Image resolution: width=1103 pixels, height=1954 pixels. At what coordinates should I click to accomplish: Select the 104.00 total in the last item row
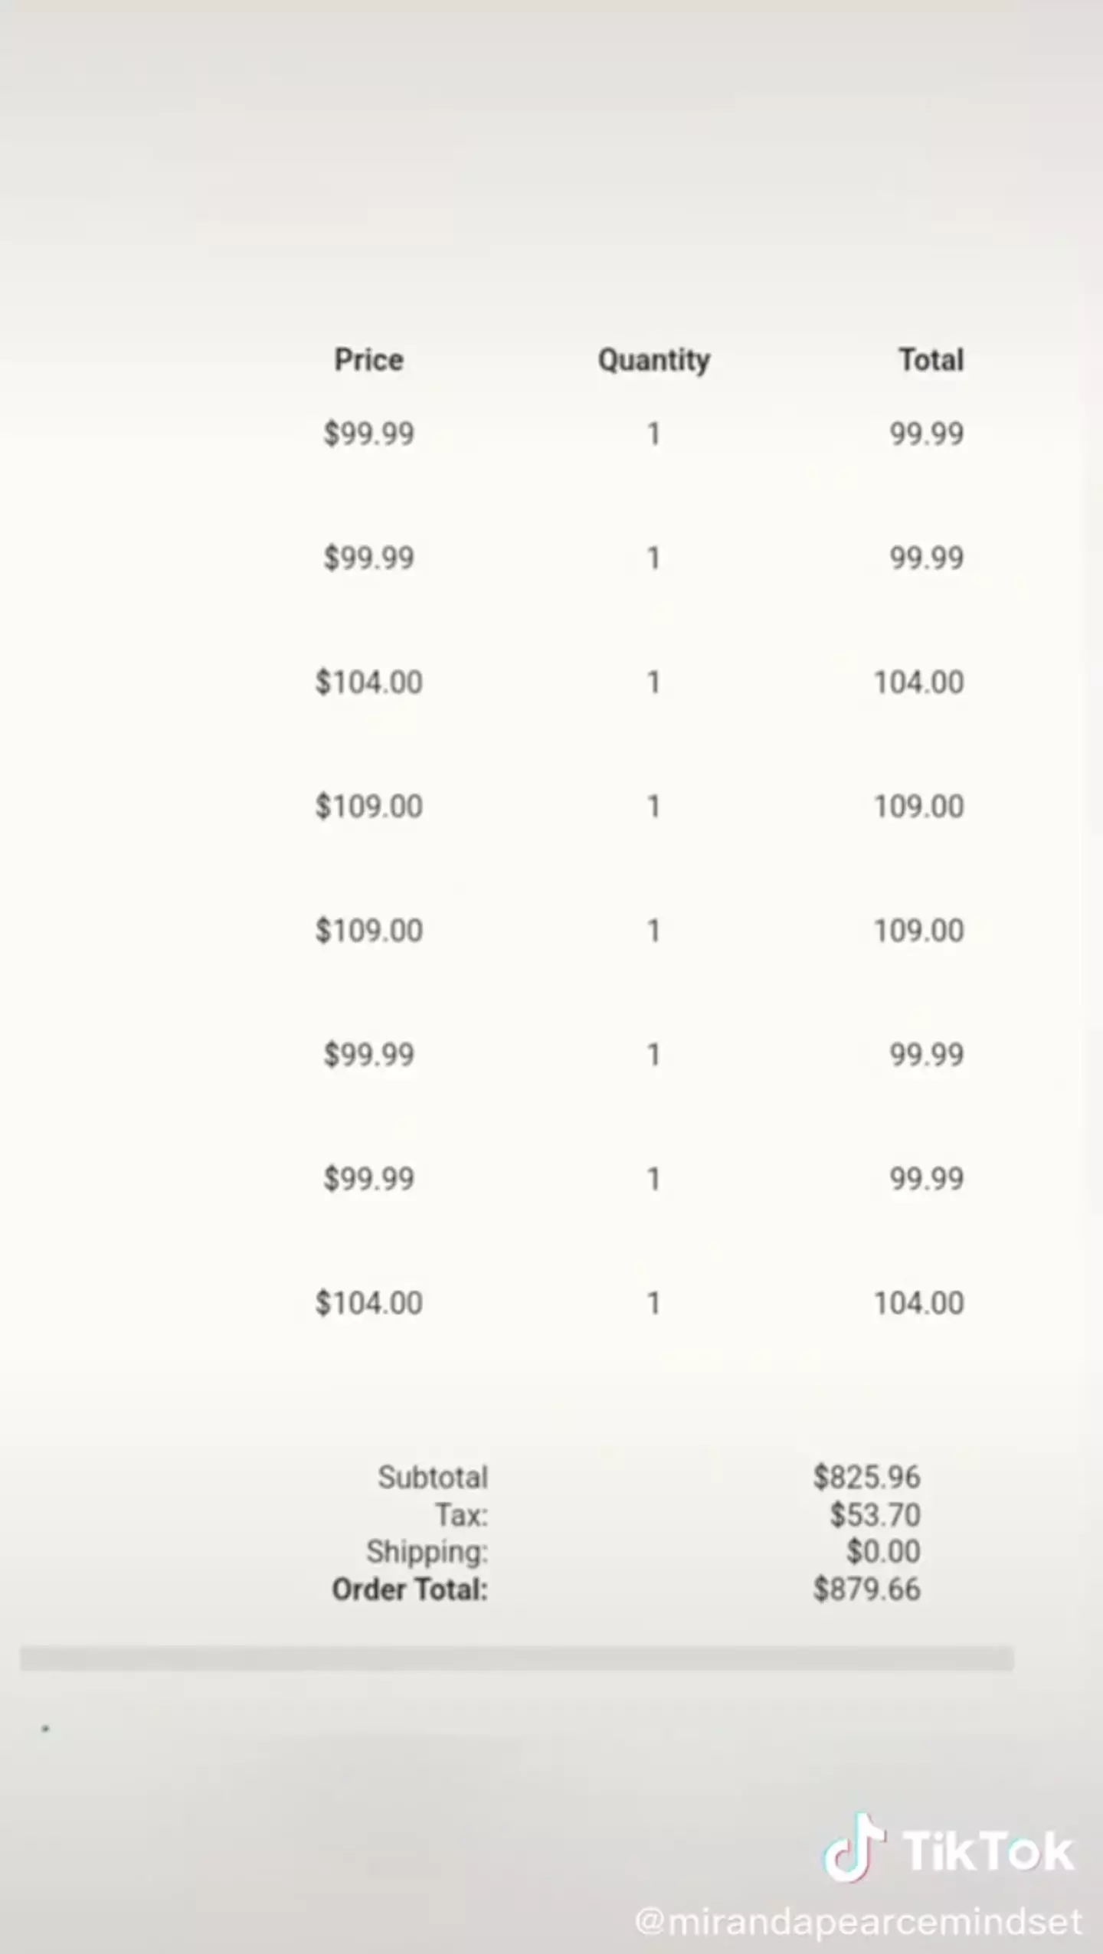[x=918, y=1303]
